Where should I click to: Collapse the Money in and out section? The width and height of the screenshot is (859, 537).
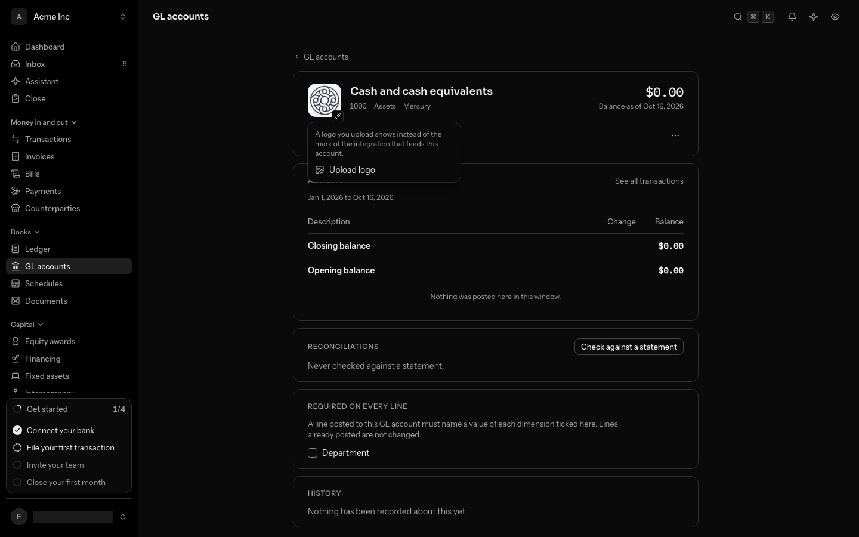point(44,122)
